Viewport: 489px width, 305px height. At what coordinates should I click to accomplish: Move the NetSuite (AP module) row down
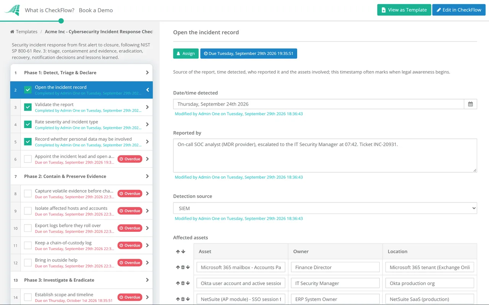pyautogui.click(x=188, y=300)
